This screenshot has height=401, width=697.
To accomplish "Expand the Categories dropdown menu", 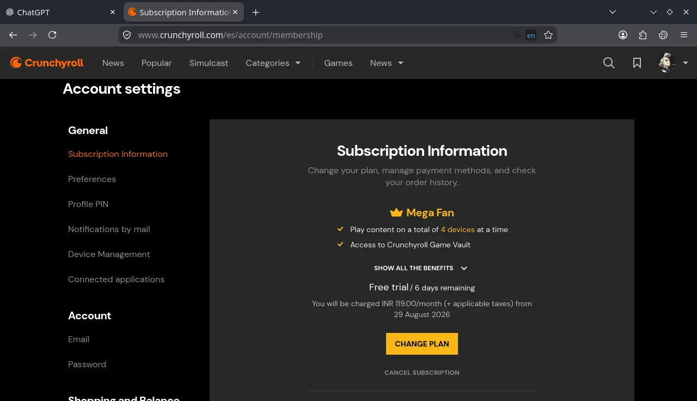I will click(273, 63).
